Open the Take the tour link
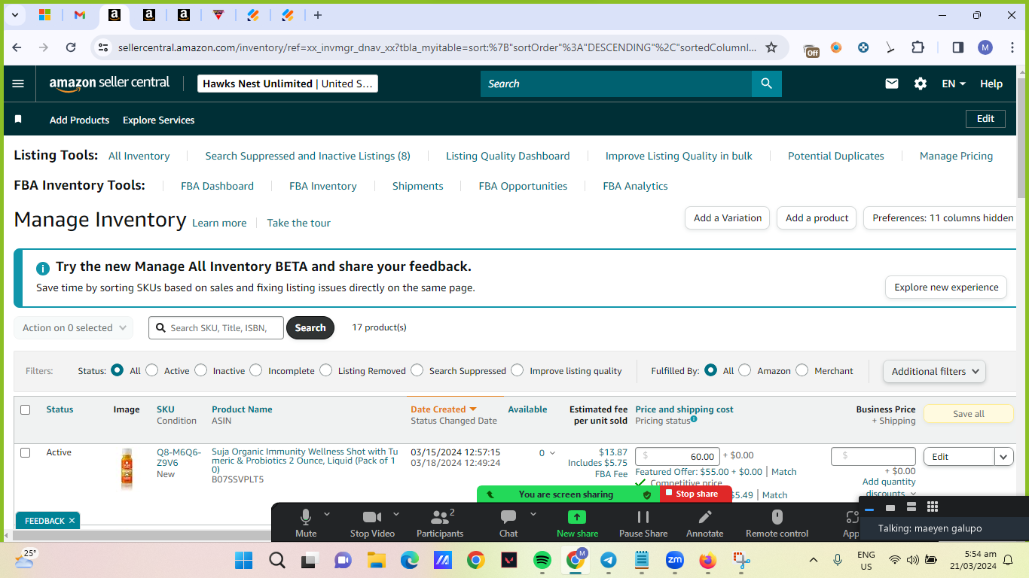 (298, 223)
